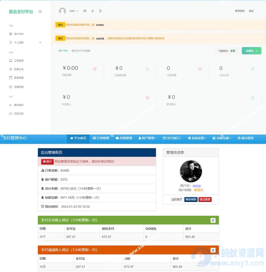Viewport: 266px width, 272px height.
Task: Click admin profile photo
Action: 191,171
